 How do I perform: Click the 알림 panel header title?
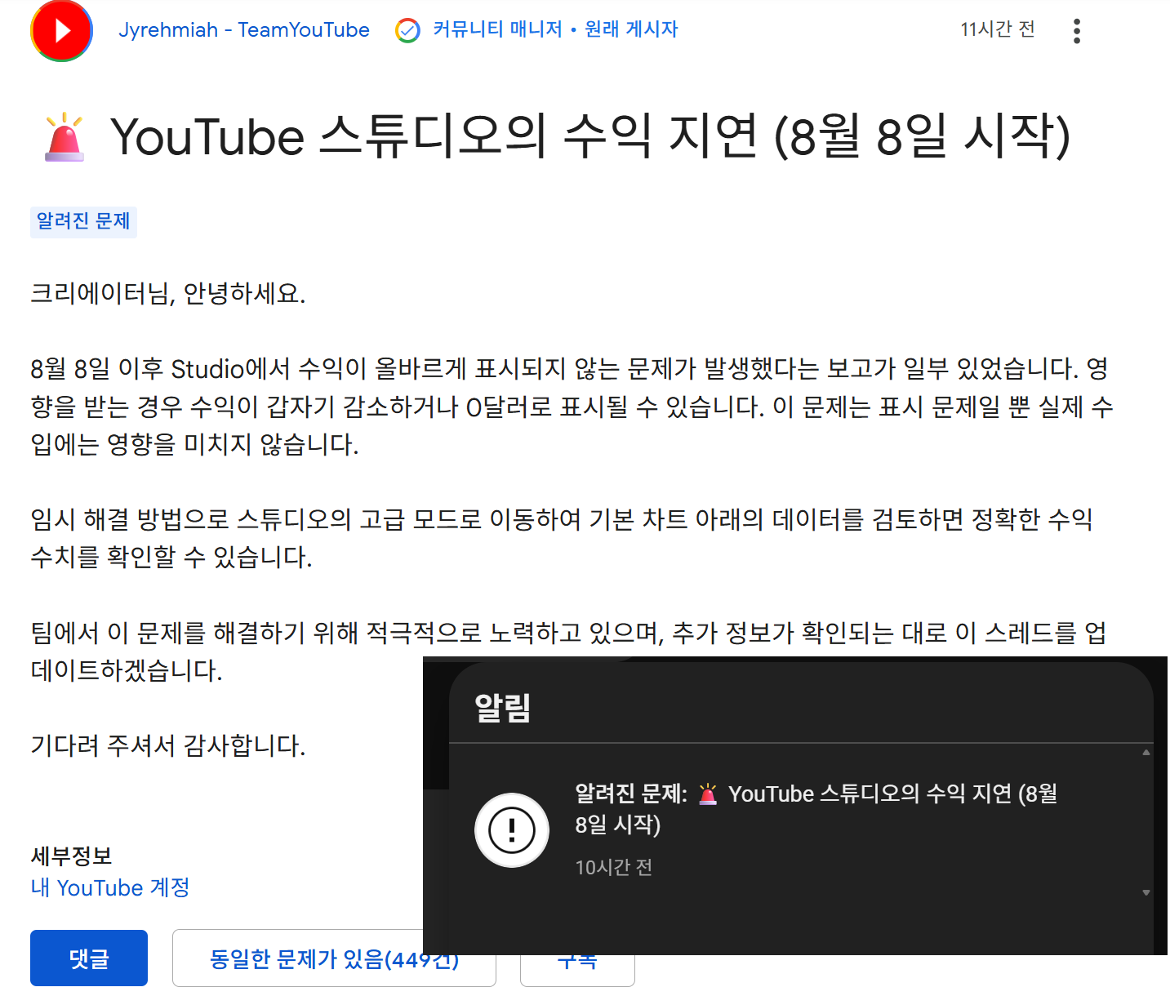(503, 707)
